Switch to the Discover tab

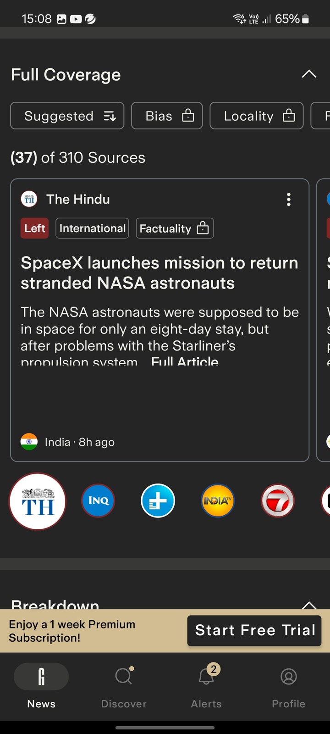124,687
